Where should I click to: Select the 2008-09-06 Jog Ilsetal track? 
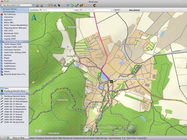click(x=14, y=122)
